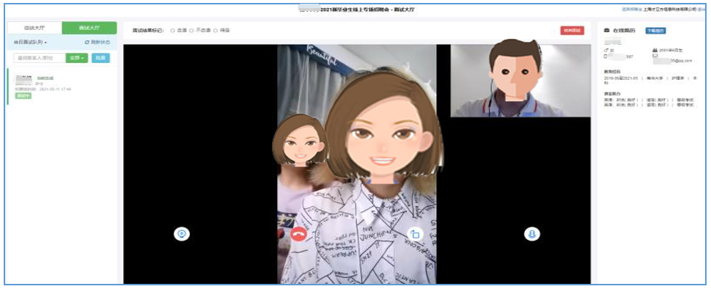Image resolution: width=711 pixels, height=289 pixels.
Task: Open the 全部 green filter dropdown
Action: [77, 58]
